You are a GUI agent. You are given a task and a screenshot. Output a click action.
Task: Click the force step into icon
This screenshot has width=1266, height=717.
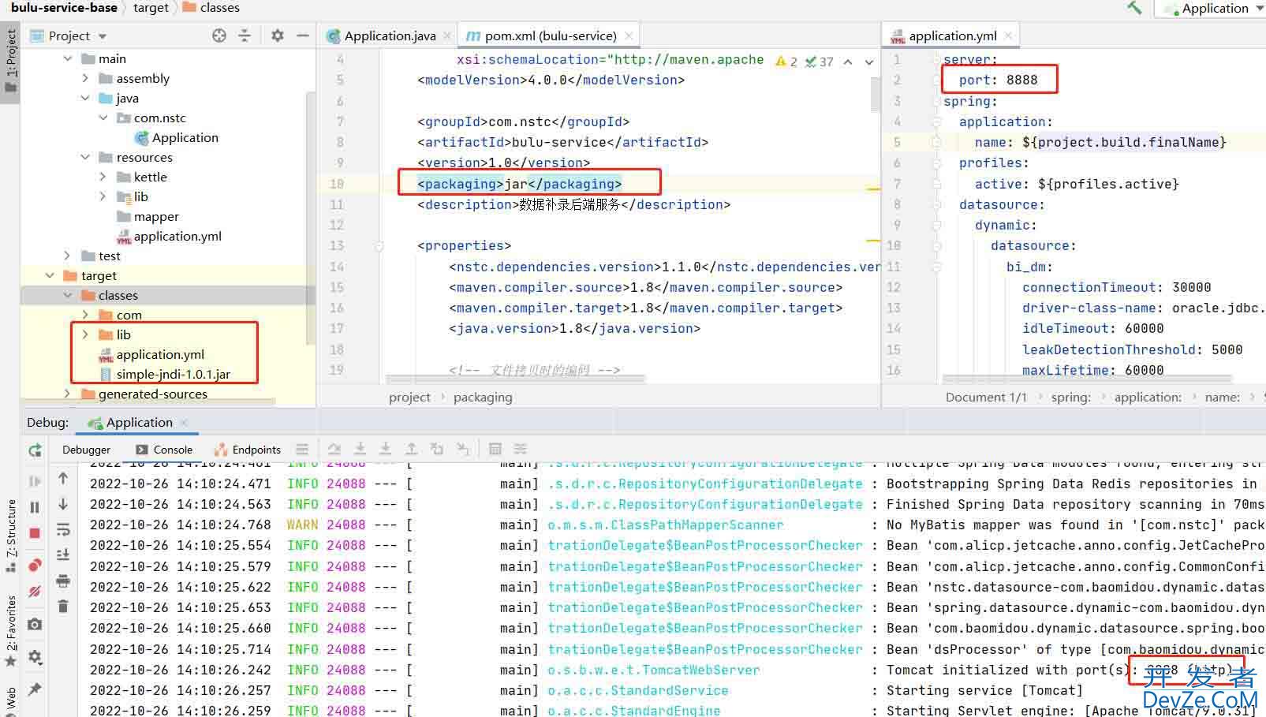tap(386, 449)
